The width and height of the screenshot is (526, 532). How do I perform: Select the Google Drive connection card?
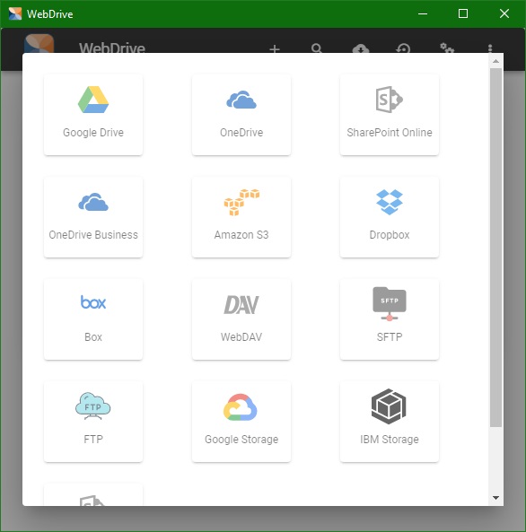pos(93,115)
